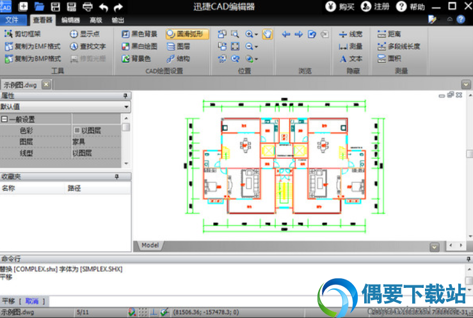Open the document tabs dropdown arrow
Screen dimensions: 473x318
click(466, 84)
